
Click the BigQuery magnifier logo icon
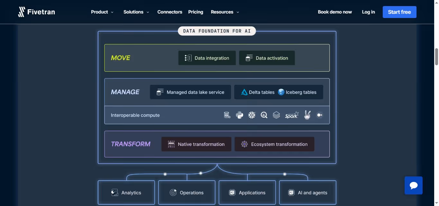(x=264, y=115)
